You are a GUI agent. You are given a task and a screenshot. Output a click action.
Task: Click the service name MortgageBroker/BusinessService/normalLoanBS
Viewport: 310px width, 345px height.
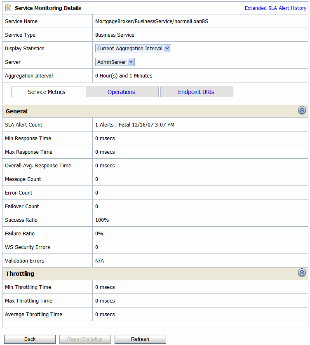pos(152,21)
